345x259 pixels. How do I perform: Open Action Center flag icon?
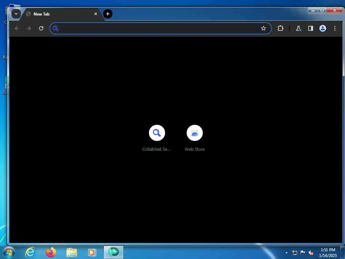click(303, 253)
